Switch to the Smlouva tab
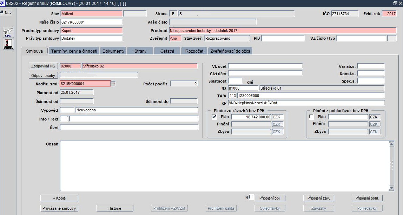Screen dimensions: 403x215 34,51
